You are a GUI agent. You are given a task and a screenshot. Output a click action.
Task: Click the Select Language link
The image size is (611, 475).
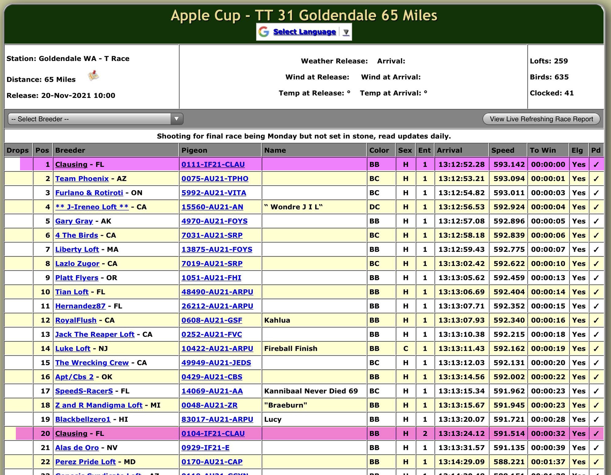304,32
